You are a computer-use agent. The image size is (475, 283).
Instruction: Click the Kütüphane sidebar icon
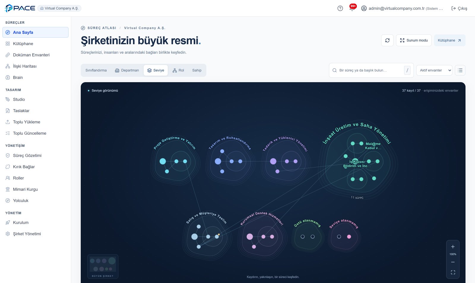pyautogui.click(x=8, y=44)
